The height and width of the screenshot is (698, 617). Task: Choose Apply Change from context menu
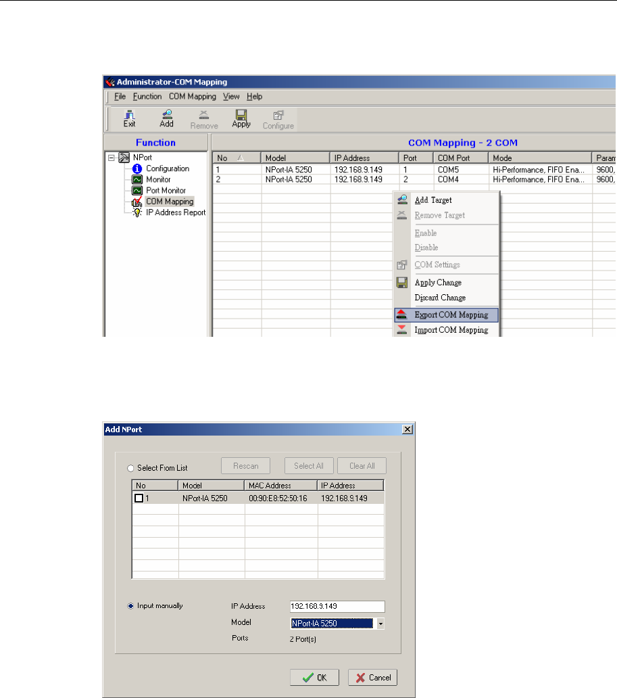pyautogui.click(x=446, y=283)
